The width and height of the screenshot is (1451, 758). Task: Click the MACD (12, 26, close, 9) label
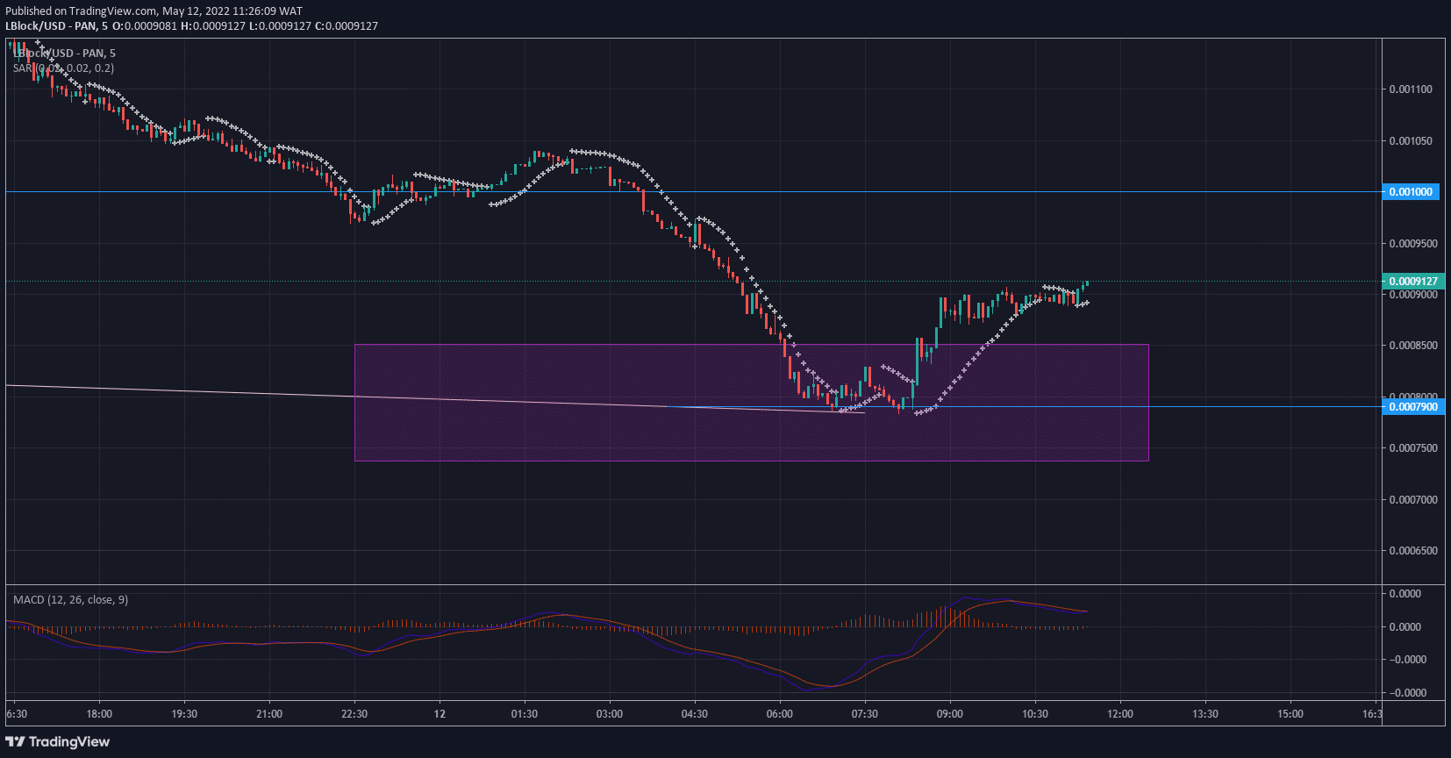click(x=70, y=600)
